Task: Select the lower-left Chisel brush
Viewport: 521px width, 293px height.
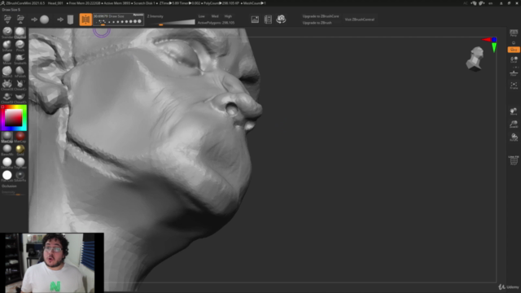Action: tap(7, 98)
